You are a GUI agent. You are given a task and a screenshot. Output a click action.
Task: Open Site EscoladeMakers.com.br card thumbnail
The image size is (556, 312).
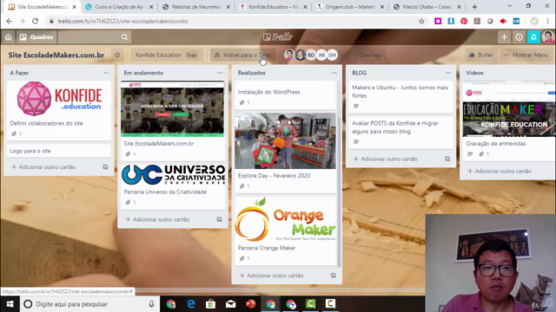pos(172,109)
